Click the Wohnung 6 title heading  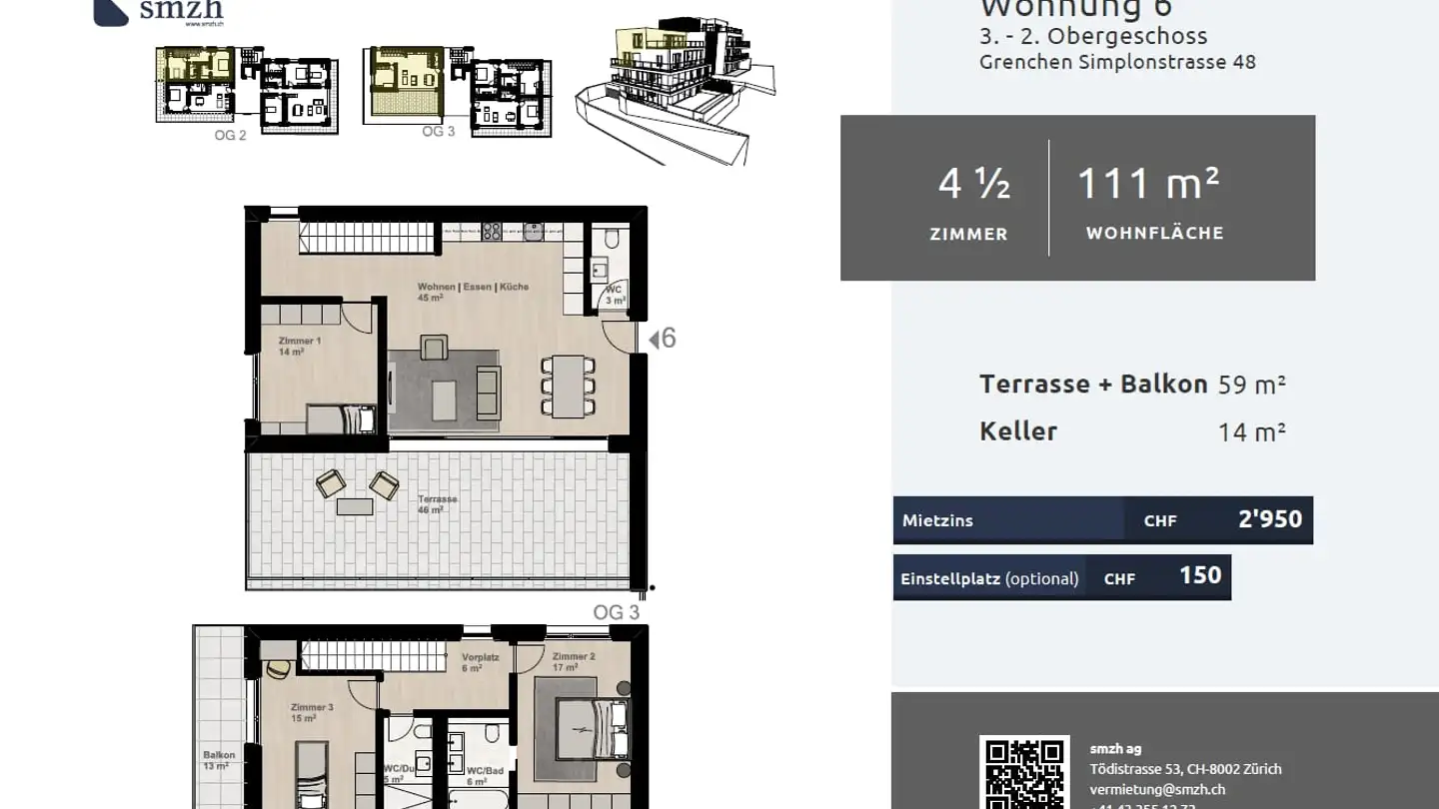pos(1079,8)
